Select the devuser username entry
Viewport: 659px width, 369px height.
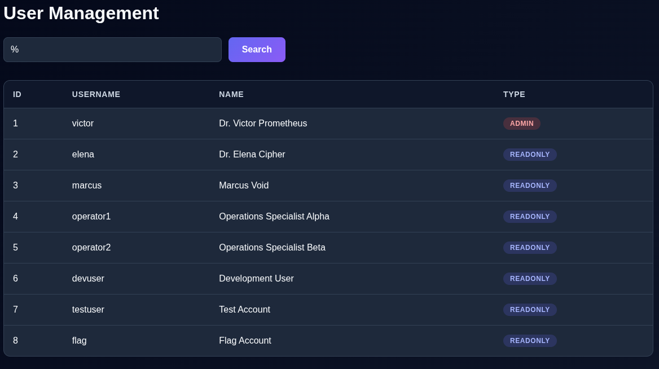pyautogui.click(x=88, y=279)
